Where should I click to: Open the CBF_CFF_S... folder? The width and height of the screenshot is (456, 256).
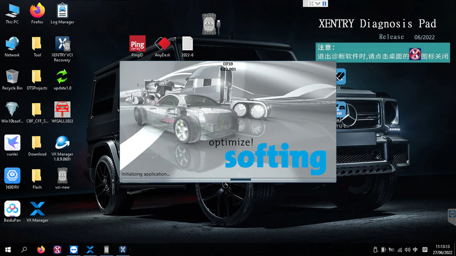[37, 112]
